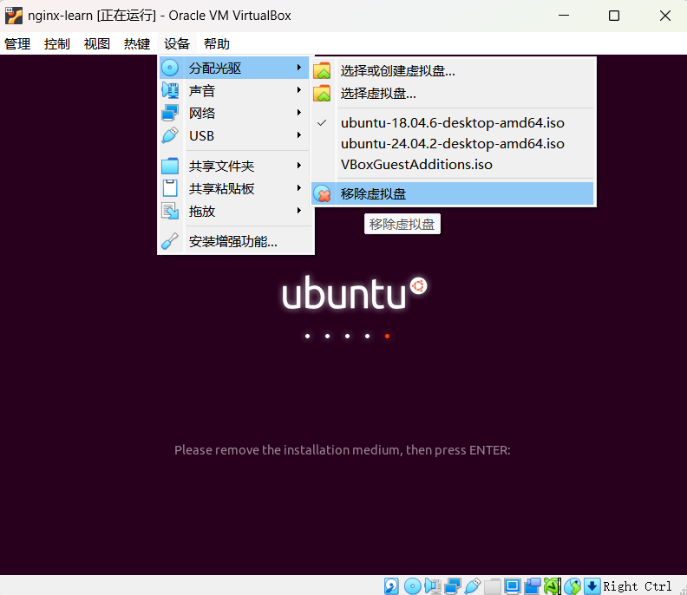Expand the USB submenu arrow
The height and width of the screenshot is (595, 687).
(298, 135)
